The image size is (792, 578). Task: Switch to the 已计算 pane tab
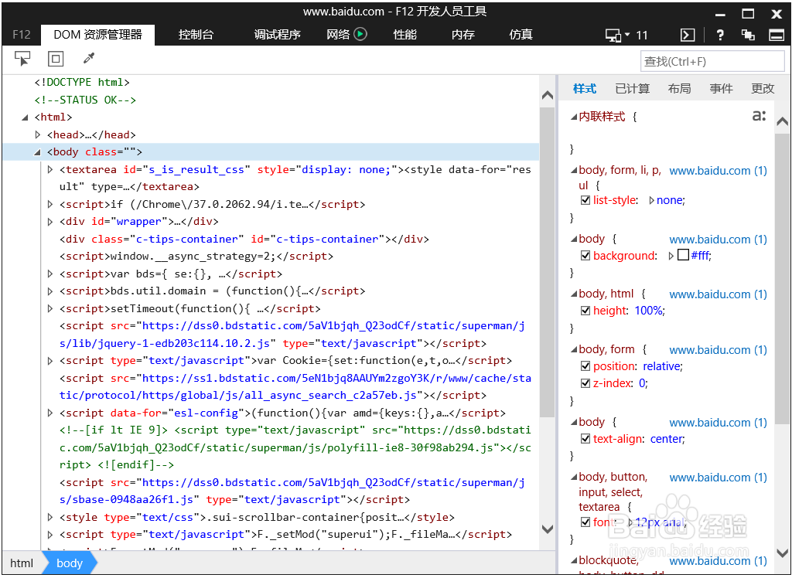pos(633,89)
